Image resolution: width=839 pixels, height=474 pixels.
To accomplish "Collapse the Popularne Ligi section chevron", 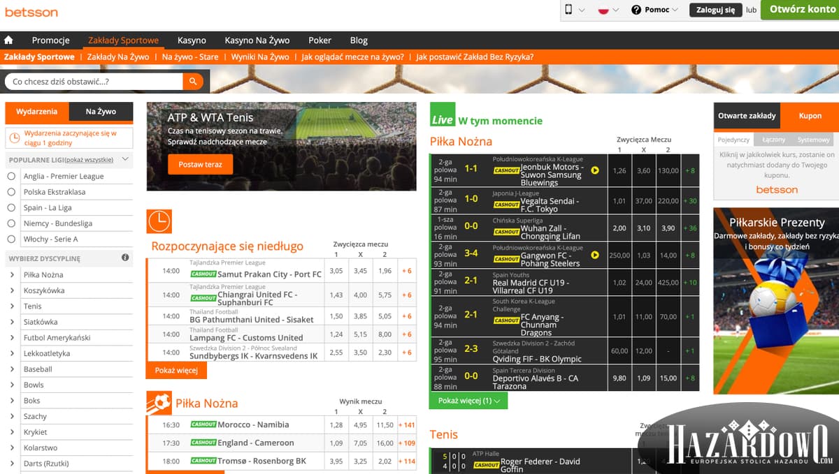I will coord(125,159).
